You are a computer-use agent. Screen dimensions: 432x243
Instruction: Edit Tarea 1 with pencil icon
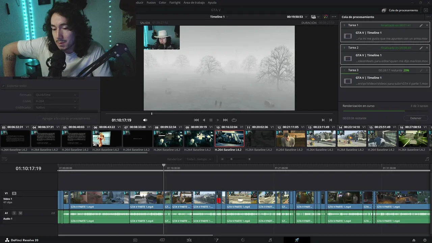pos(421,25)
